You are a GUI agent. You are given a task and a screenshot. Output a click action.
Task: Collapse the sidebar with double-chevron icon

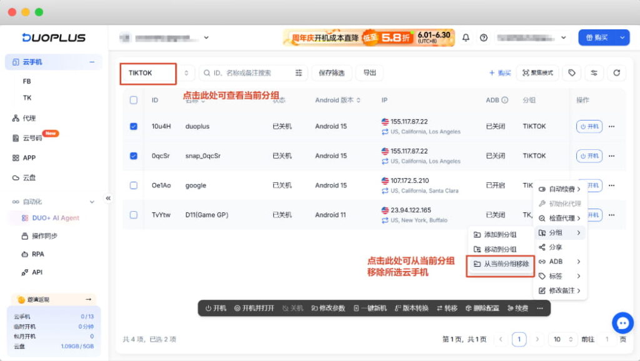coord(108,198)
